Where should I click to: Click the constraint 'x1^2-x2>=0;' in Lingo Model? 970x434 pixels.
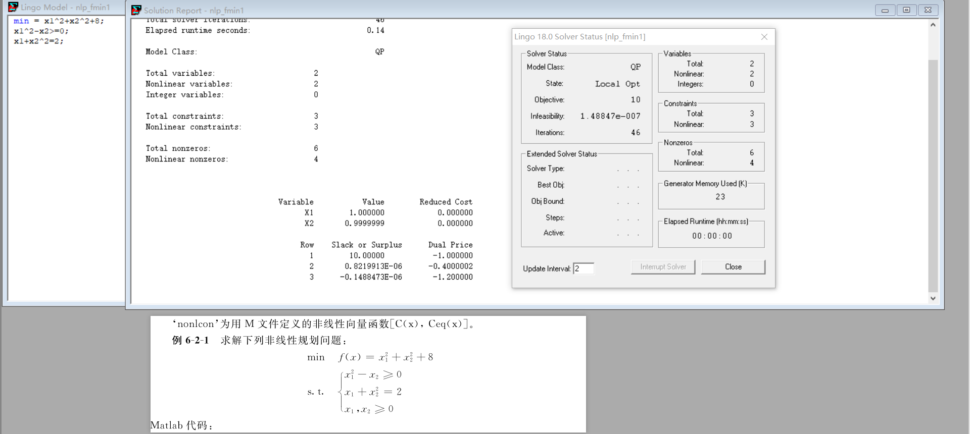(x=41, y=31)
